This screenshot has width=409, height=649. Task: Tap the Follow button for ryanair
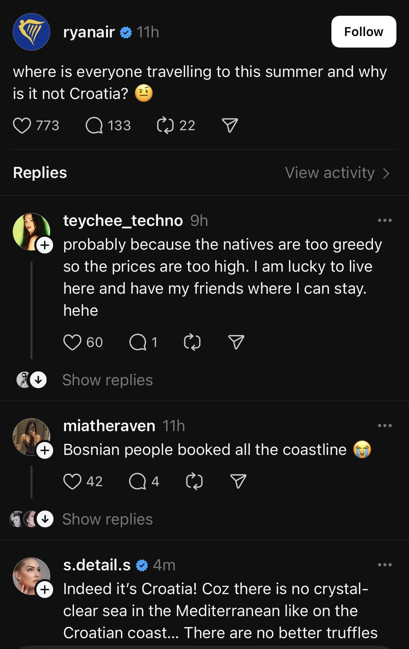pos(364,31)
